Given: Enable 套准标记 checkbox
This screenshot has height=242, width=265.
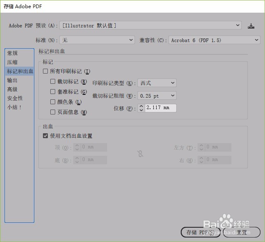Looking at the screenshot, I should [53, 92].
